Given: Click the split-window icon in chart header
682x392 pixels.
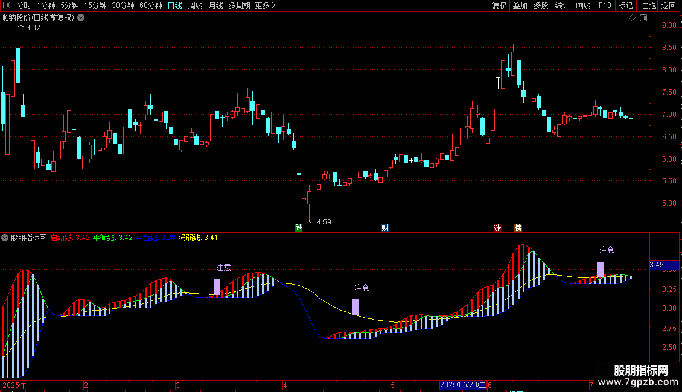Looking at the screenshot, I should (643, 18).
